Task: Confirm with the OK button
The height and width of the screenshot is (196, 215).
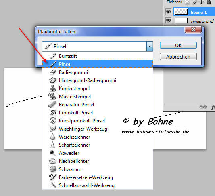Action: pos(178,45)
